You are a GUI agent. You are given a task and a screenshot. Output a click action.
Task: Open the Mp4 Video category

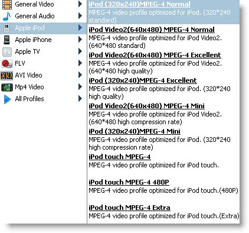[x=43, y=87]
